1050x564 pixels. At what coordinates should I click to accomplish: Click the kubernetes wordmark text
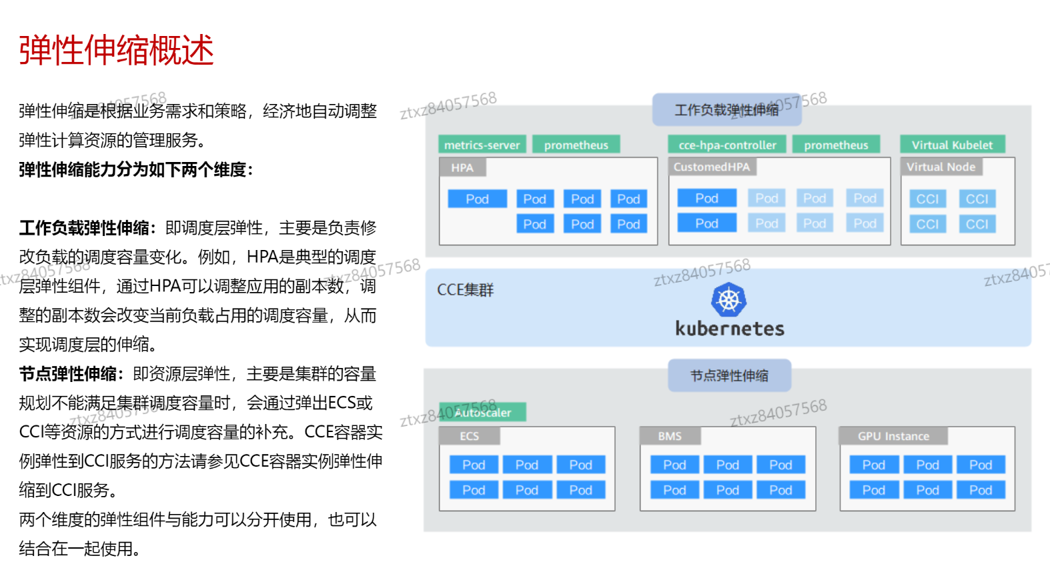point(729,329)
